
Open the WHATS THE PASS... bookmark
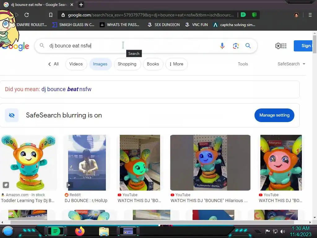click(119, 25)
